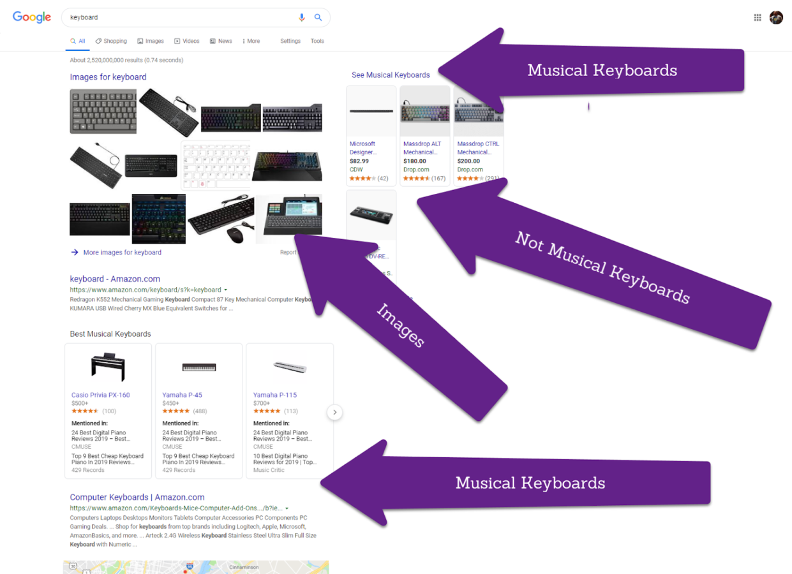Open the Google apps grid icon

coord(758,18)
